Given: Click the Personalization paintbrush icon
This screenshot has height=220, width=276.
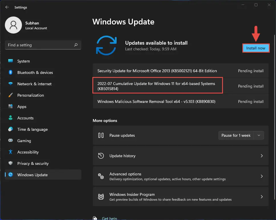Looking at the screenshot, I should (x=11, y=95).
